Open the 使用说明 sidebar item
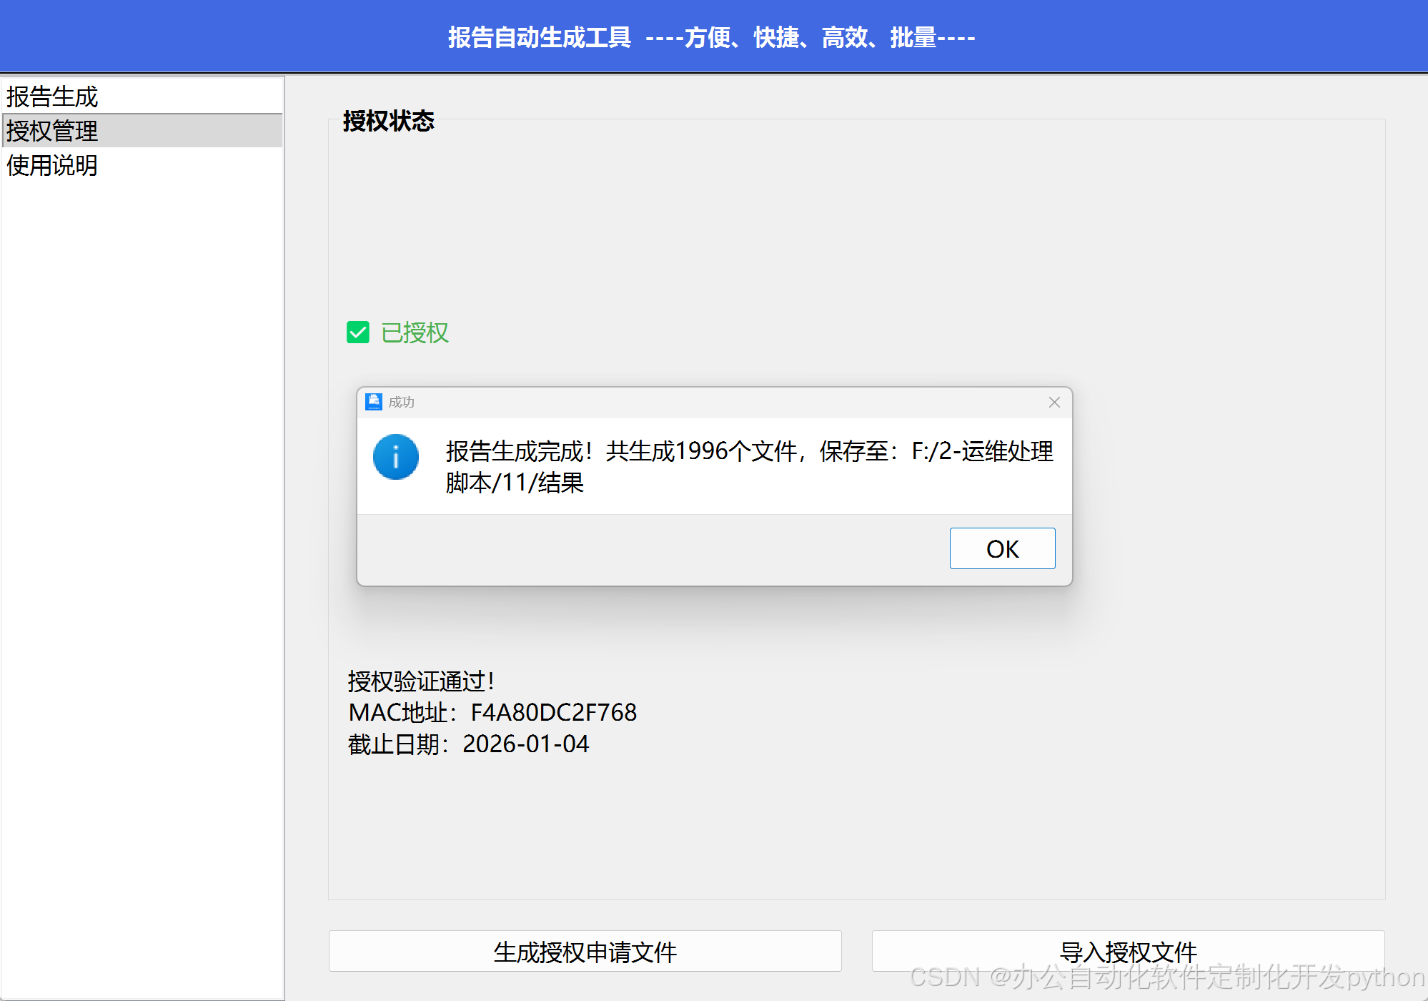1428x1001 pixels. click(x=52, y=165)
